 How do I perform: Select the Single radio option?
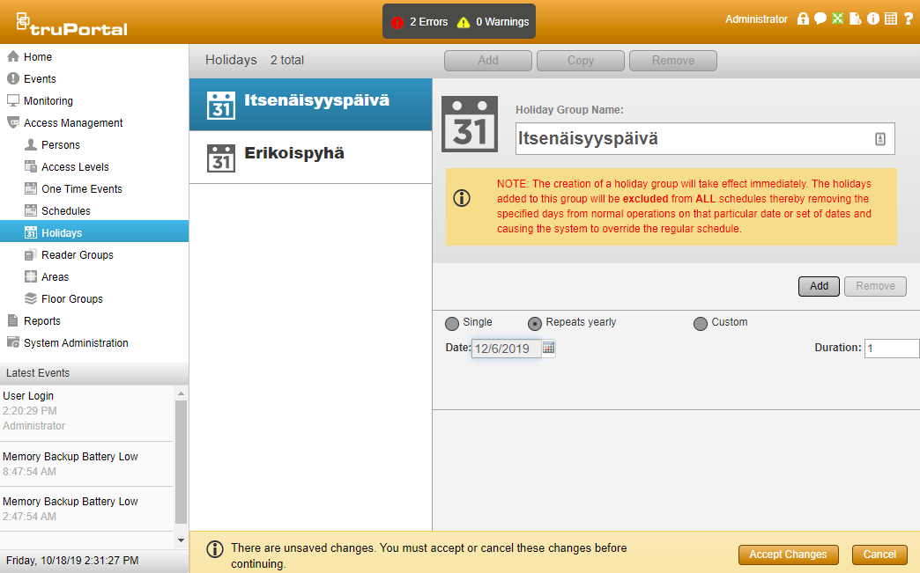(x=452, y=323)
